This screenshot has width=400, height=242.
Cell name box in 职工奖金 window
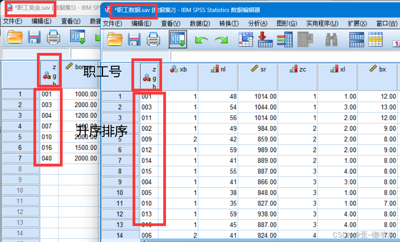point(36,54)
